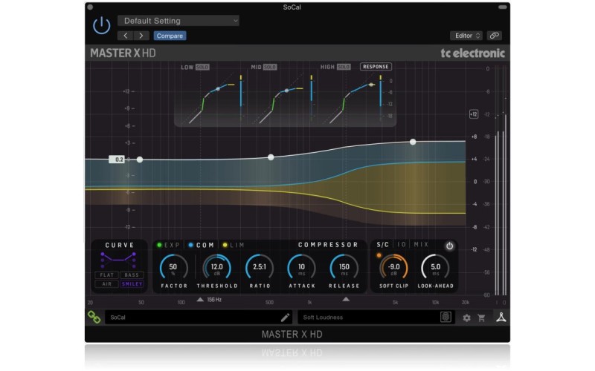595x371 pixels.
Task: Select the mid-band white EQ node
Action: tap(271, 157)
